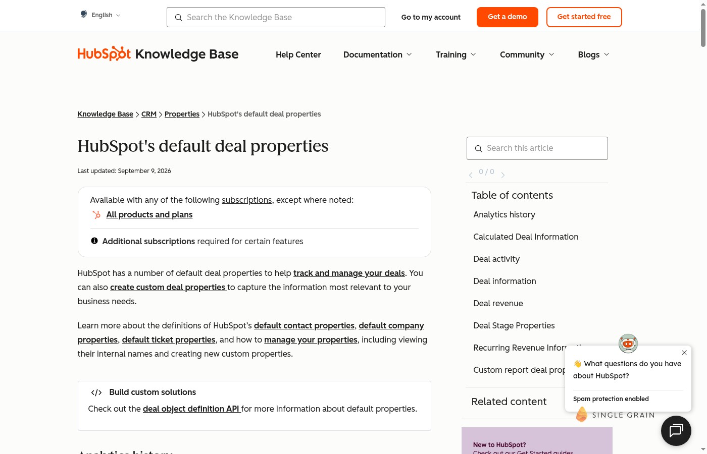Jump to Deal revenue section
The image size is (707, 454).
498,303
